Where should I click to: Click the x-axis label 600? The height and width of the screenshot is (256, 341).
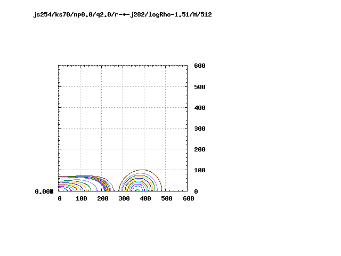(188, 198)
